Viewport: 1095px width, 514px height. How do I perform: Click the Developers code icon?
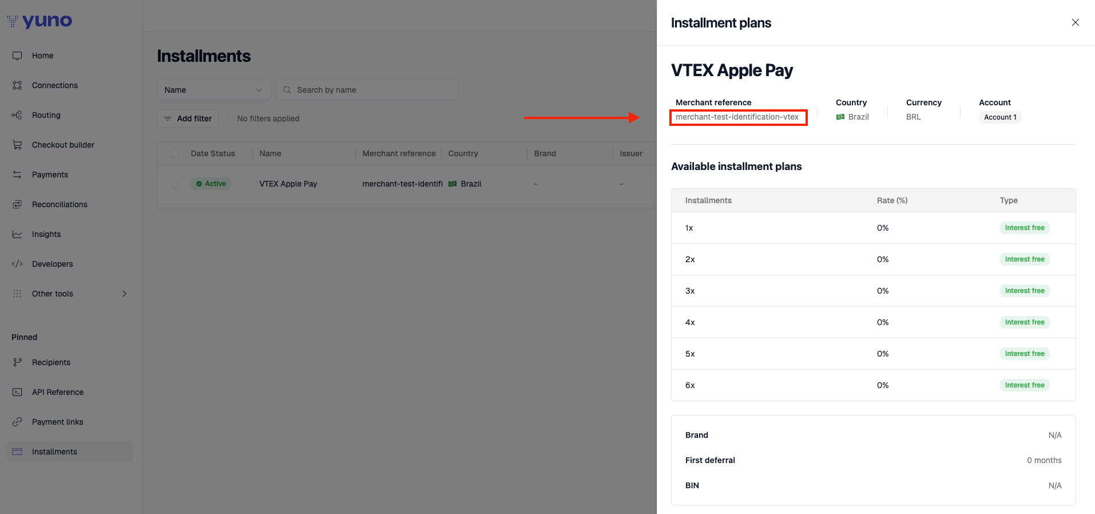(17, 264)
